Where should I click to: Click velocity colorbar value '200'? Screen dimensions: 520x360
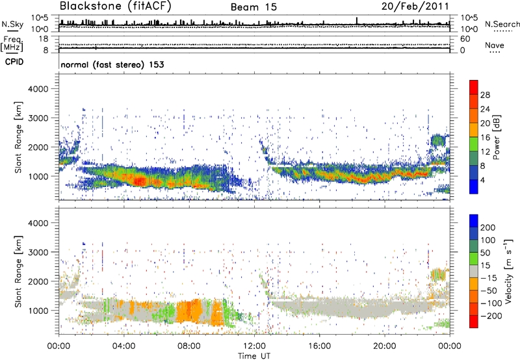[488, 227]
